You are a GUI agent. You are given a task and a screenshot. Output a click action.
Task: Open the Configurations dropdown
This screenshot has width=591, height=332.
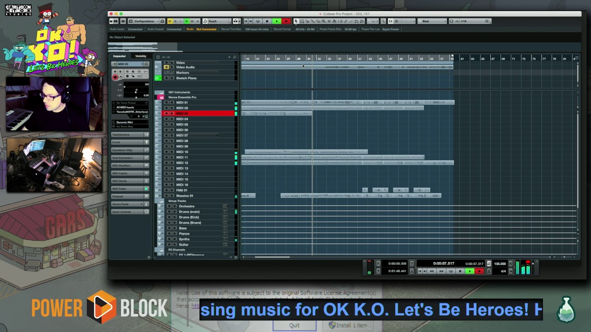146,21
